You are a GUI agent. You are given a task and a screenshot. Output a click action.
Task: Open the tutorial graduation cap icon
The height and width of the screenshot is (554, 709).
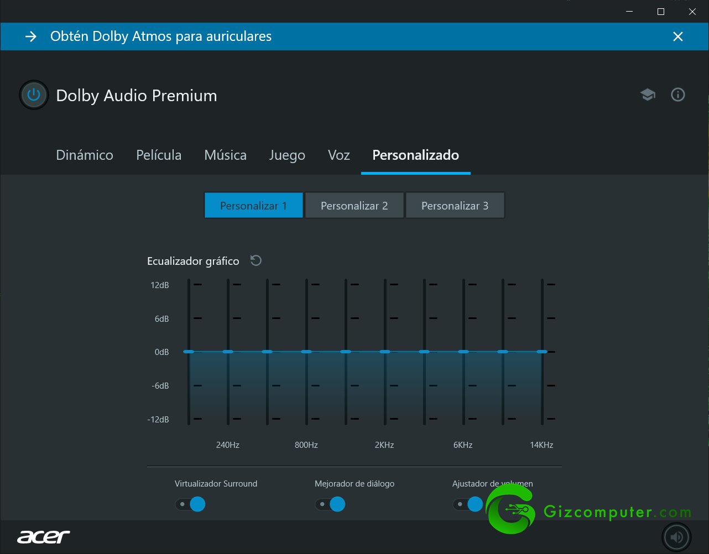coord(648,95)
